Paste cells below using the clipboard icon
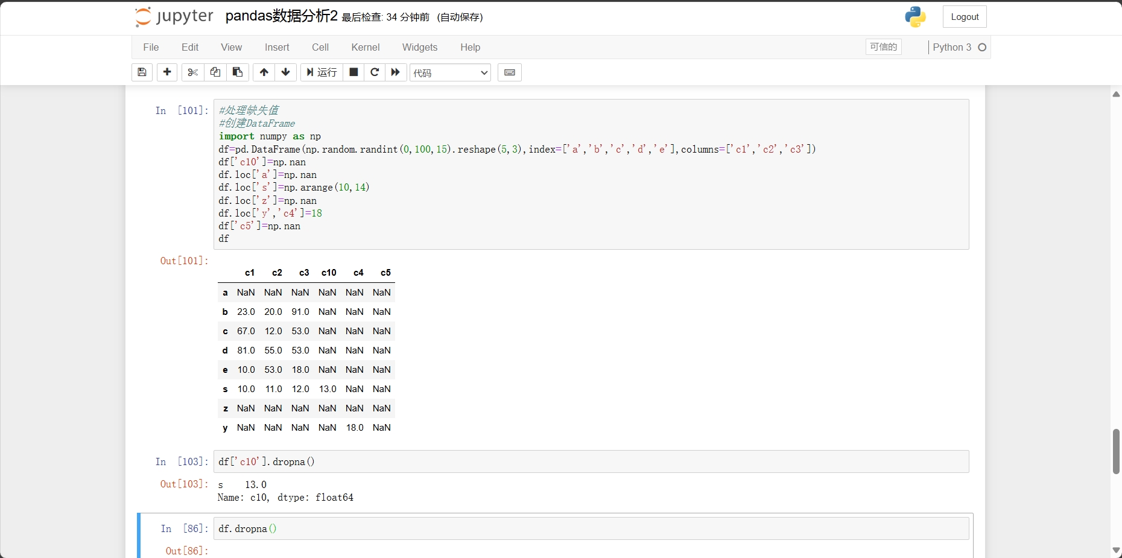The width and height of the screenshot is (1122, 558). pyautogui.click(x=238, y=72)
